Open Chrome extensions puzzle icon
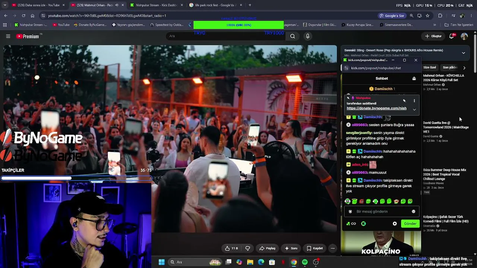 [440, 16]
